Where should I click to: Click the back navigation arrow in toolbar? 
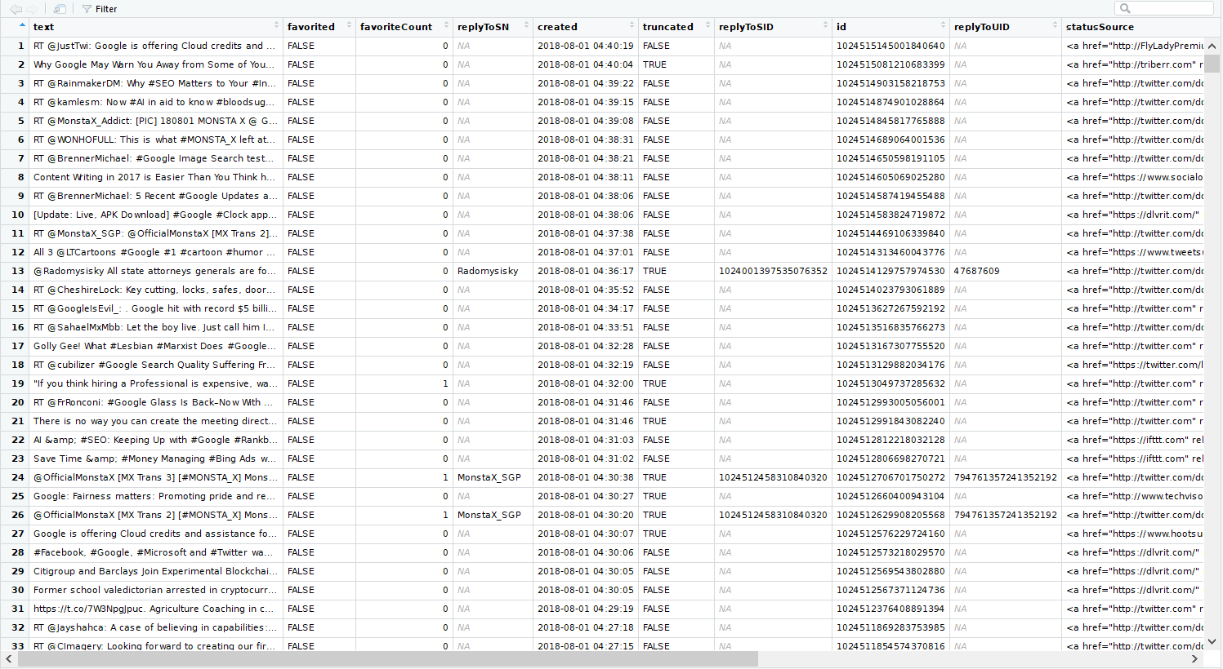[15, 9]
